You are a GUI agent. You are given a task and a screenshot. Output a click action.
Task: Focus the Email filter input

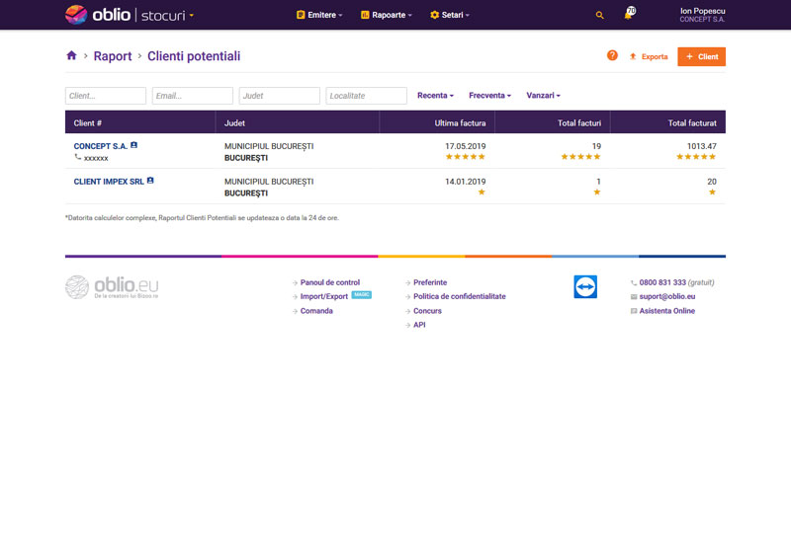point(192,96)
